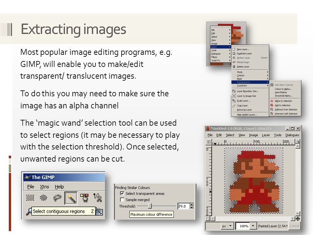Open Tools menu in Untitled-1.0 menu bar
The width and height of the screenshot is (313, 235).
[278, 135]
